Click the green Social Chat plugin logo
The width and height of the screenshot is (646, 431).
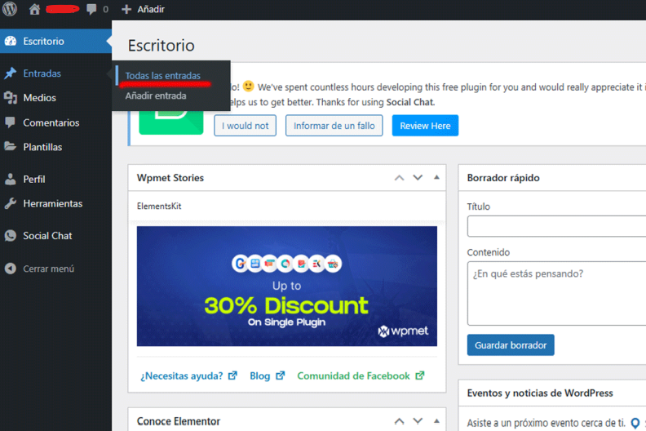171,122
